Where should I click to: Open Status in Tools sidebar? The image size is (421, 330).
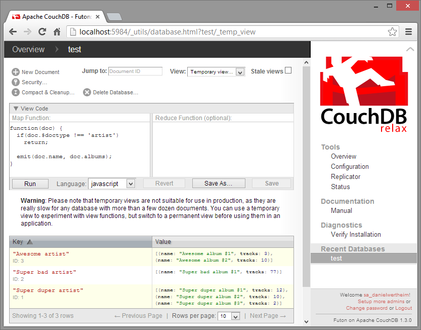coord(340,187)
